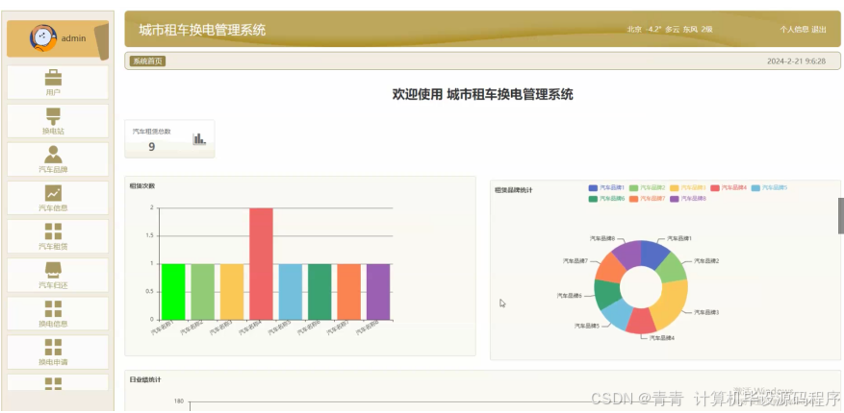Open the 汽车租赁 grid-icon menu
The height and width of the screenshot is (413, 844).
point(58,237)
